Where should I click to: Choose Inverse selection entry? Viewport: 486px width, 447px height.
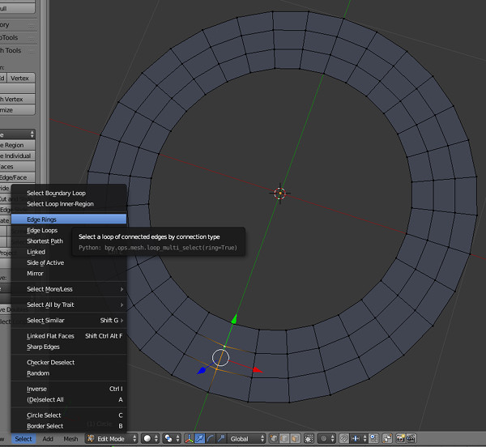(x=69, y=389)
